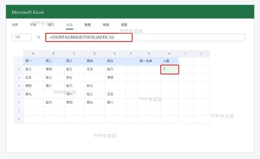Select column C header
This screenshot has height=159, width=260.
click(x=74, y=54)
